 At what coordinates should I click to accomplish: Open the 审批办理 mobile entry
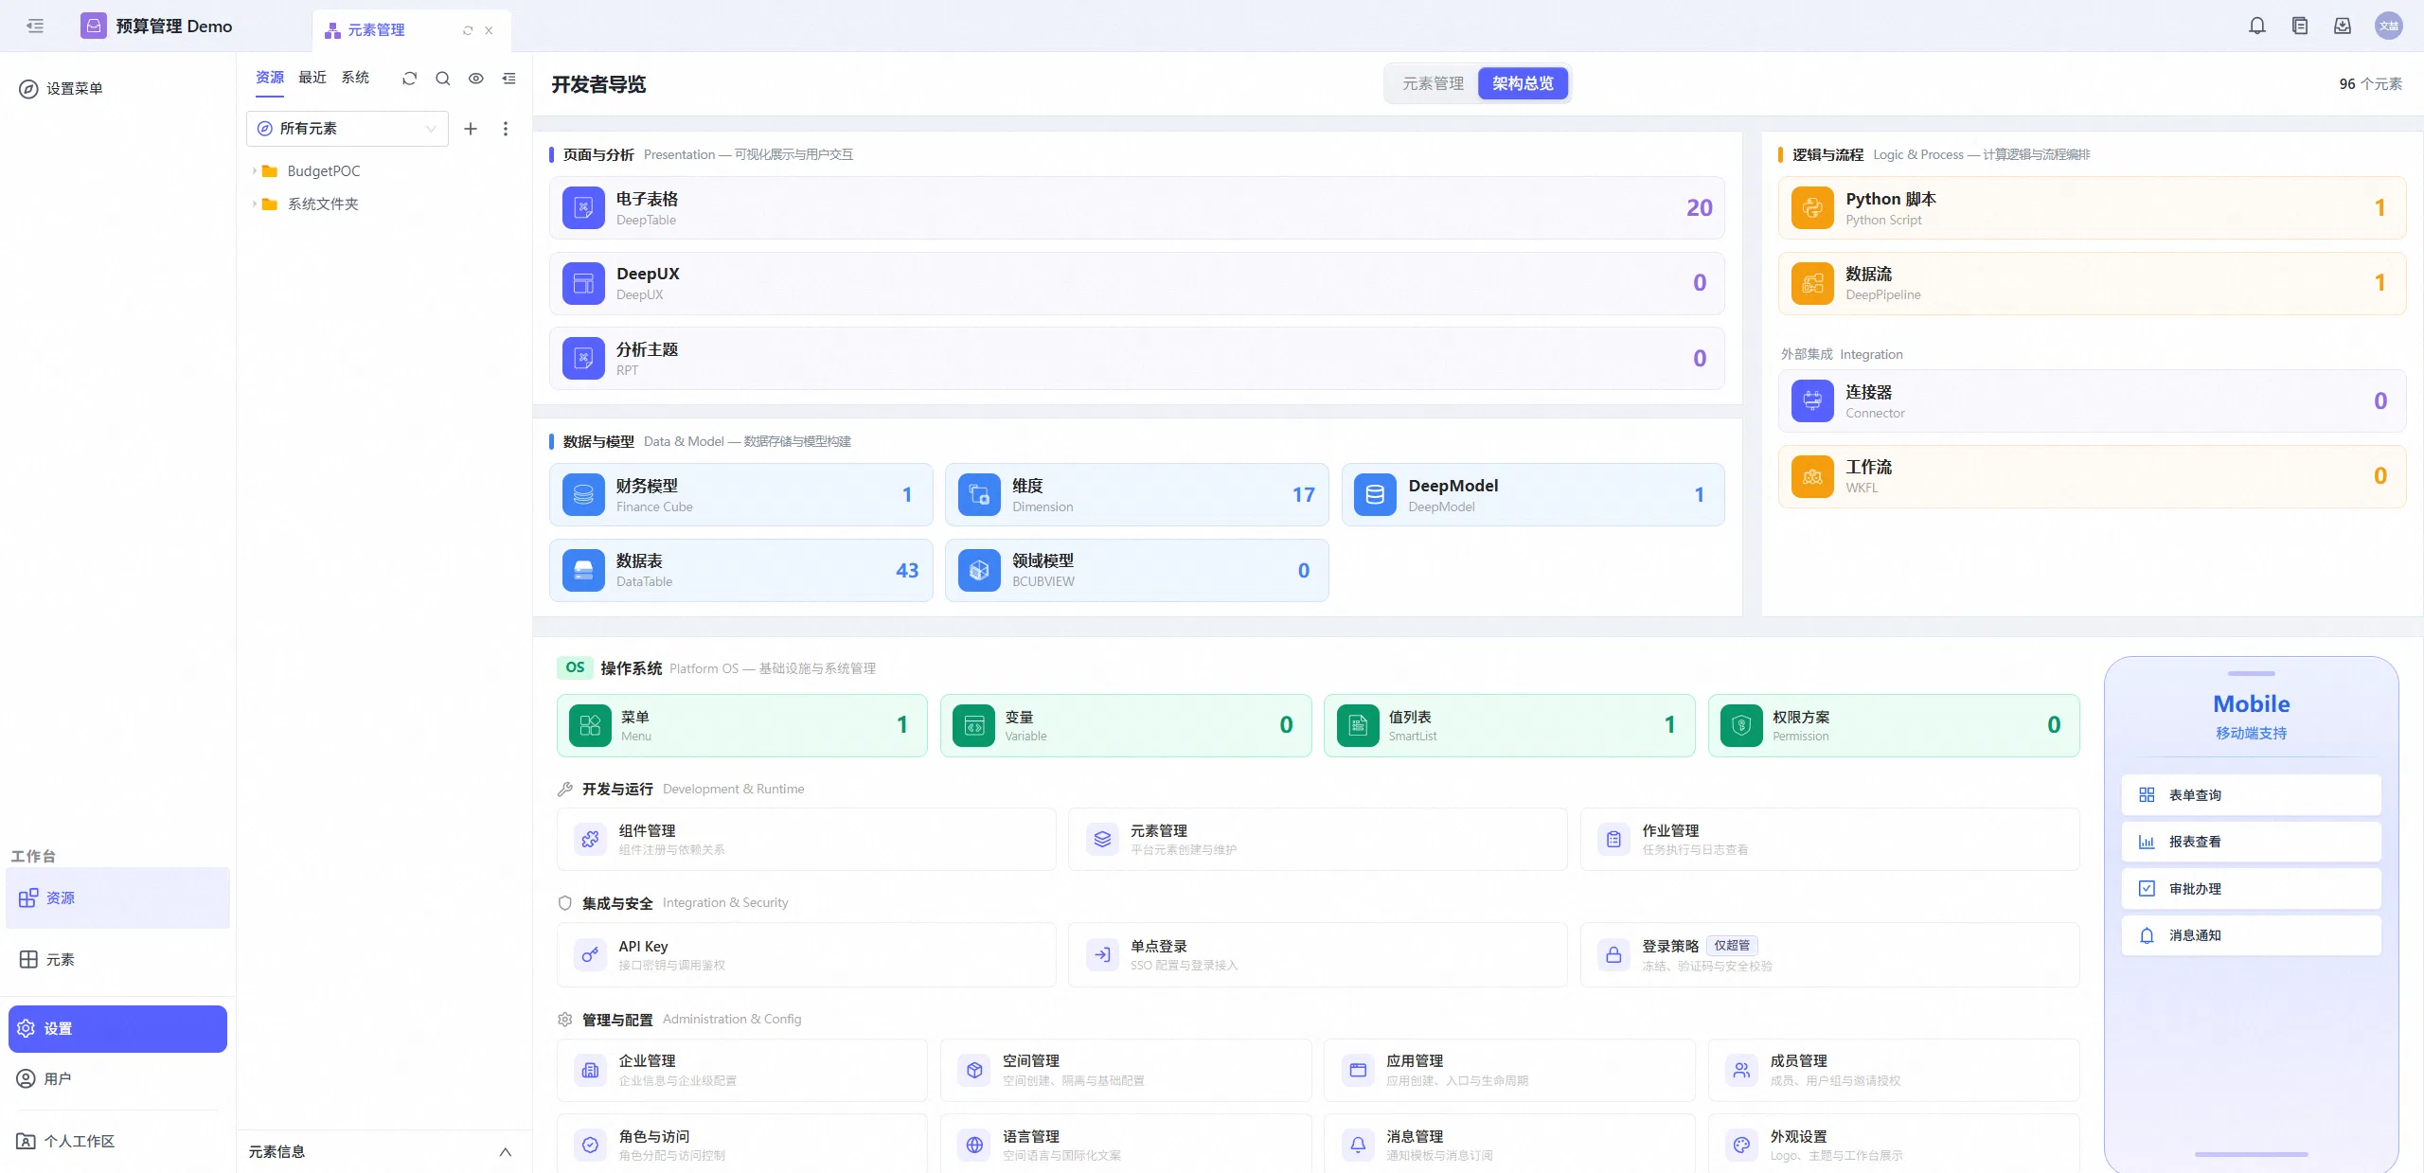pyautogui.click(x=2251, y=889)
